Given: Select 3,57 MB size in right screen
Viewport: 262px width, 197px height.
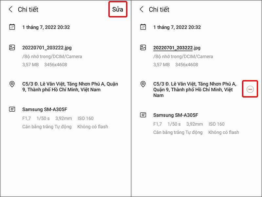Looking at the screenshot, I should pos(161,65).
